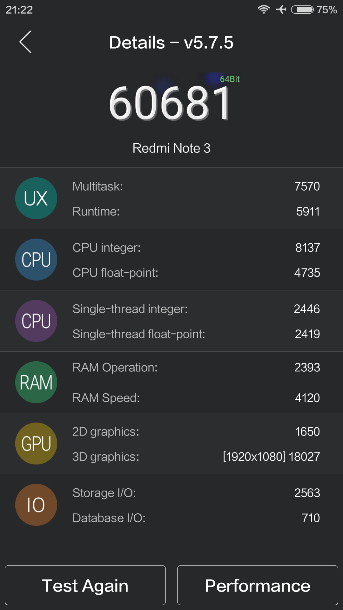The image size is (343, 610).
Task: Tap the airplane mode status icon
Action: tap(281, 10)
